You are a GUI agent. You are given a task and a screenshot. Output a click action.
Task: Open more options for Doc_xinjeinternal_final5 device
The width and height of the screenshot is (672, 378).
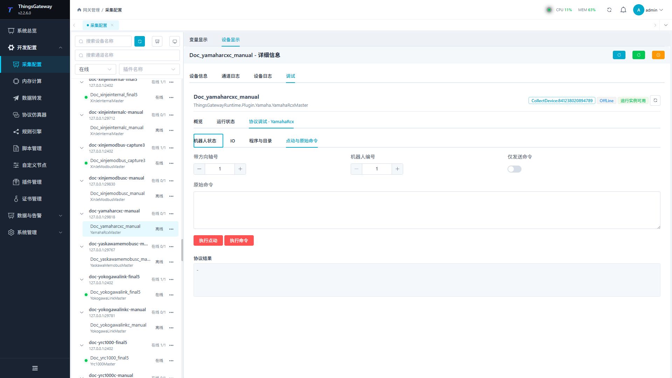pos(171,97)
